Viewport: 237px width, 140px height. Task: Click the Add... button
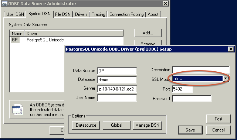coord(148,33)
